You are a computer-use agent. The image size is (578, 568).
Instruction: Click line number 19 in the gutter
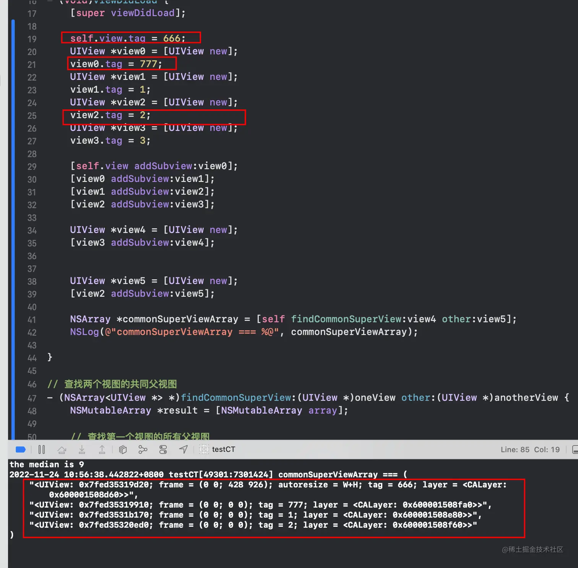coord(32,39)
